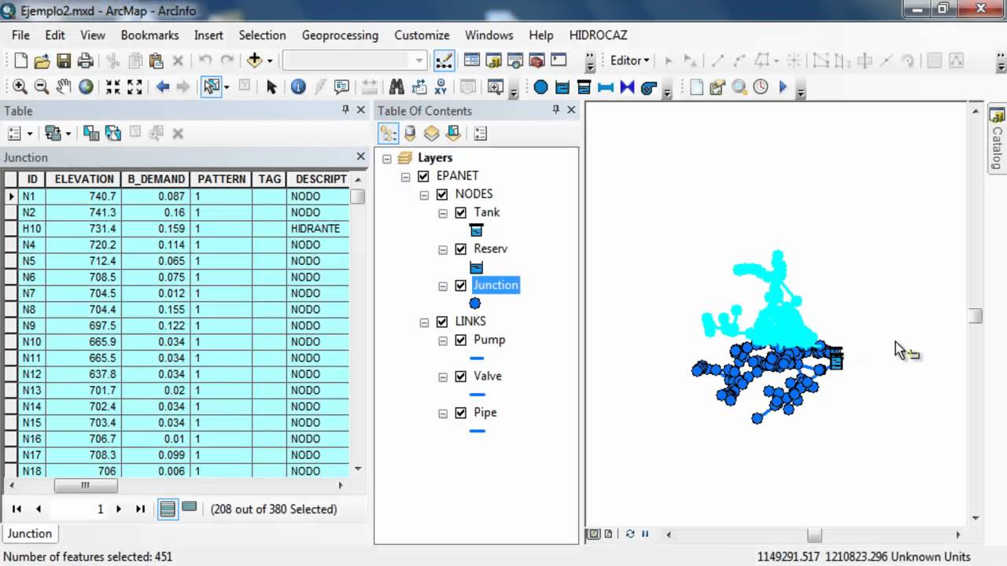1007x566 pixels.
Task: Open the Bookmarks menu
Action: (x=149, y=35)
